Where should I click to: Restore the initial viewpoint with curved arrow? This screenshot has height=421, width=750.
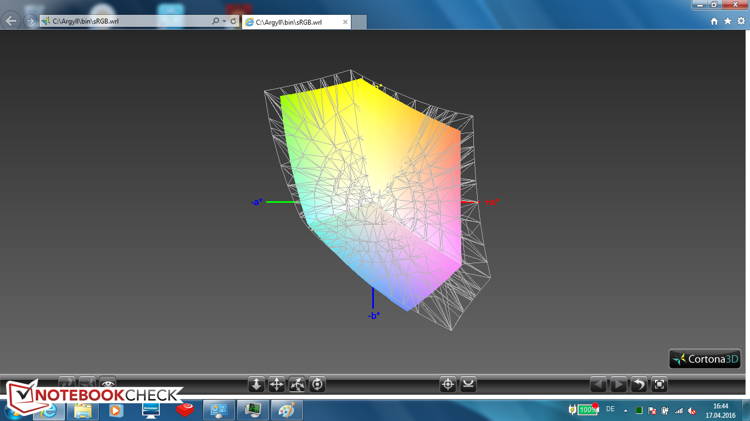click(639, 385)
